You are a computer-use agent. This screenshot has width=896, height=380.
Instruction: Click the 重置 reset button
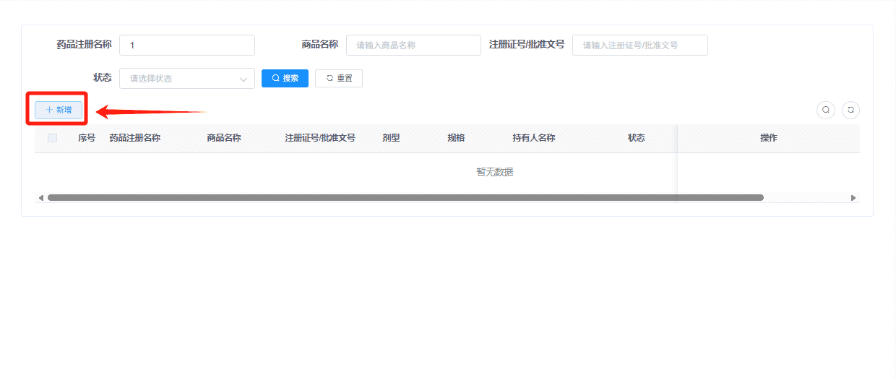coord(339,78)
